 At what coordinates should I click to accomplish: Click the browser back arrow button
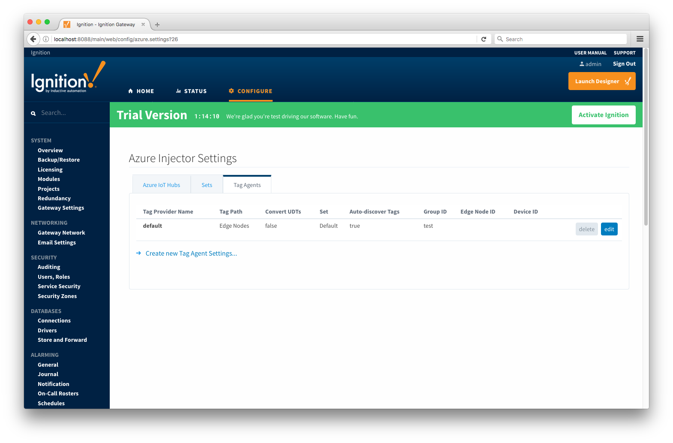pos(33,39)
